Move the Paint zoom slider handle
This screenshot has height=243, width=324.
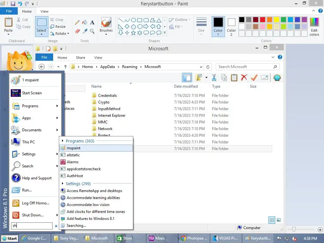tap(294, 229)
